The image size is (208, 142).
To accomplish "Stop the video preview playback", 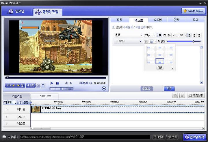I will (57, 83).
